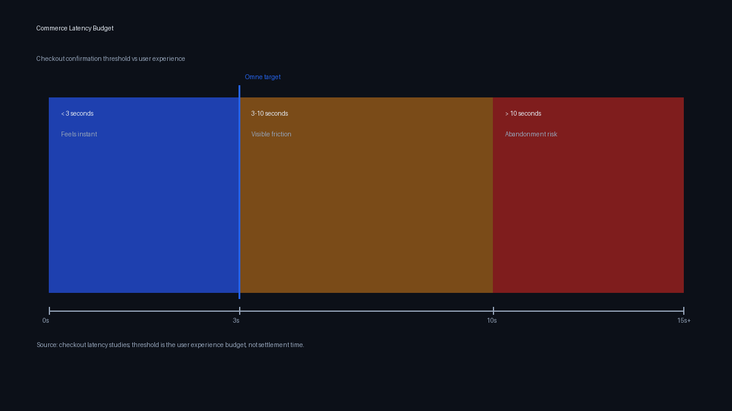Click the time axis line between 3s and 10s
The width and height of the screenshot is (732, 411).
click(x=366, y=311)
